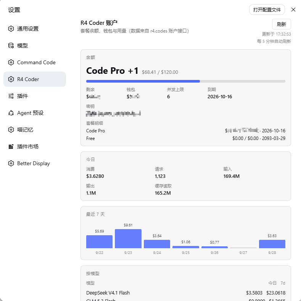The width and height of the screenshot is (301, 301).
Task: Click the 7d column header
Action: pyautogui.click(x=283, y=283)
